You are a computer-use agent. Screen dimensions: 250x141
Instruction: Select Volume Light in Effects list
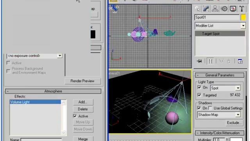[x=36, y=102]
